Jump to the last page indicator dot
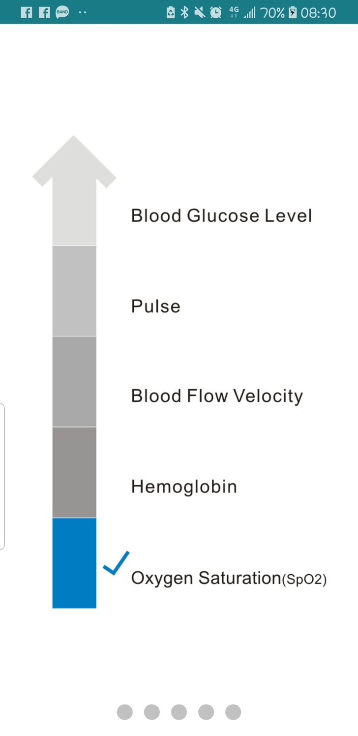This screenshot has height=736, width=358. pyautogui.click(x=233, y=712)
